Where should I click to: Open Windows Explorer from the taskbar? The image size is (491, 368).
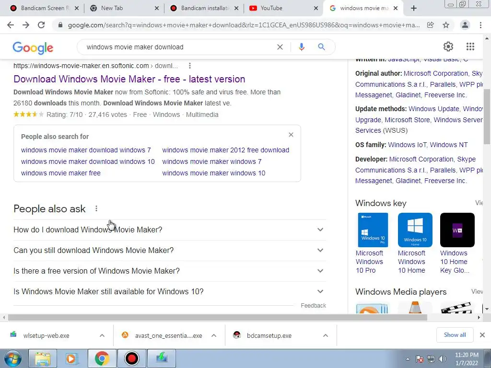43,358
